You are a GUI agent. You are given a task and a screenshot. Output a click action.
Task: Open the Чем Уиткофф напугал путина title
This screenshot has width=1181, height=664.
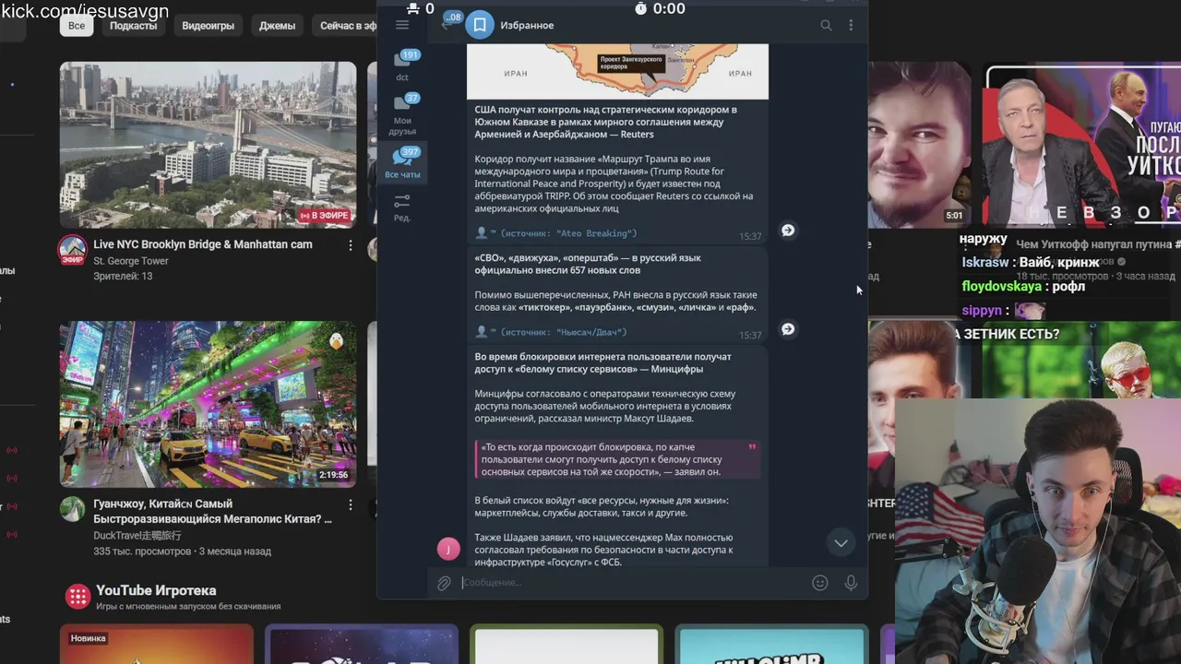pyautogui.click(x=1098, y=244)
